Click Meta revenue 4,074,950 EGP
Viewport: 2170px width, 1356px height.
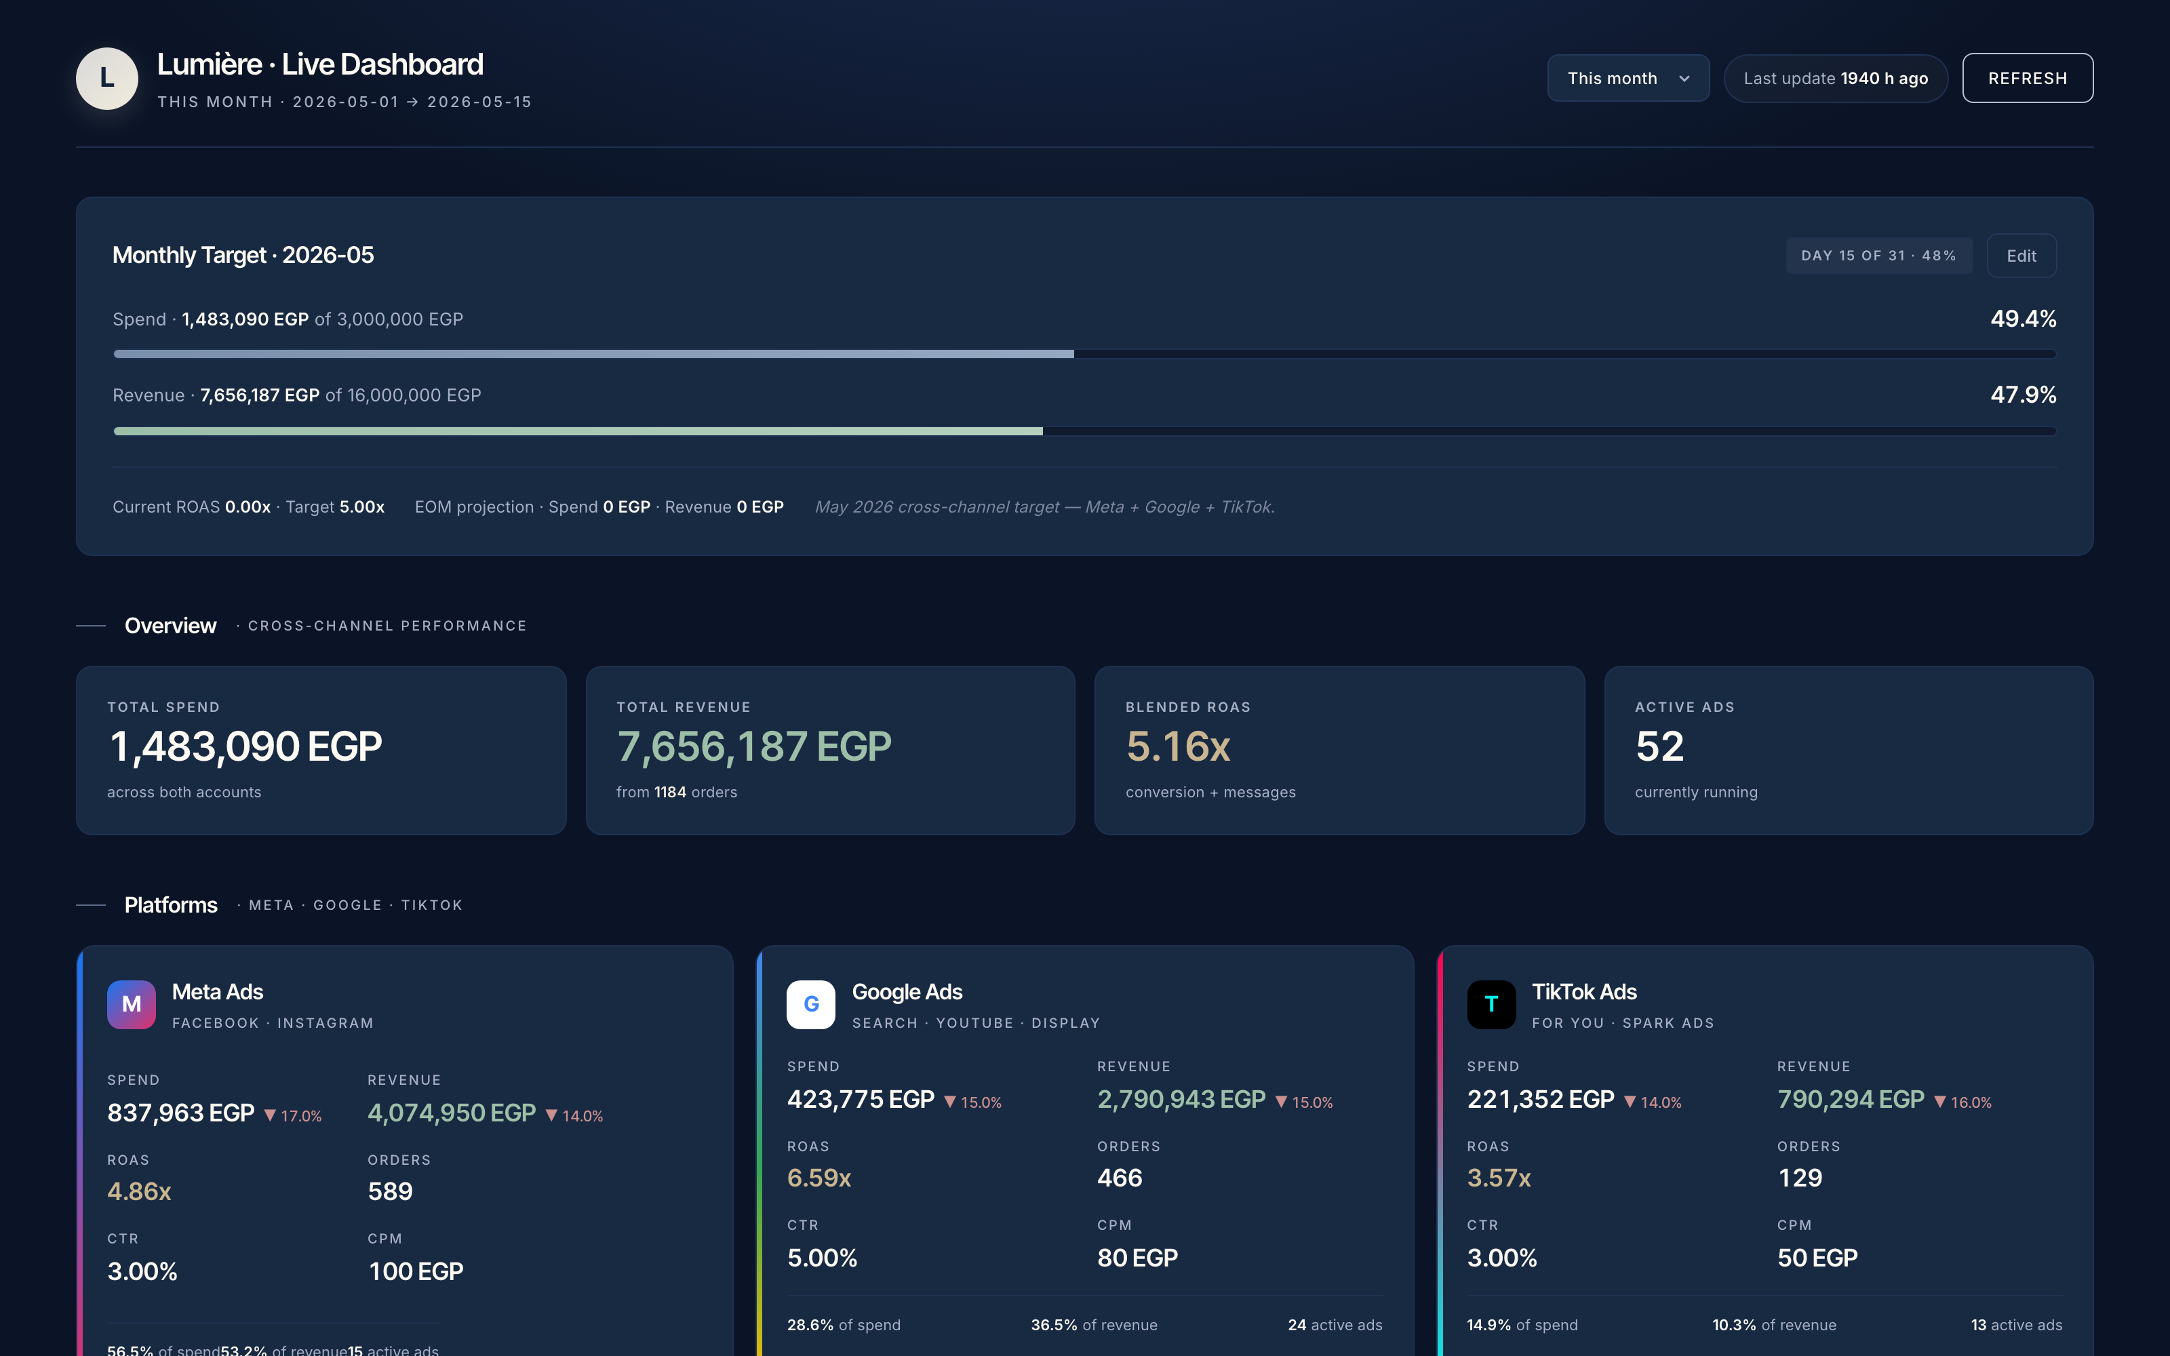click(x=452, y=1113)
